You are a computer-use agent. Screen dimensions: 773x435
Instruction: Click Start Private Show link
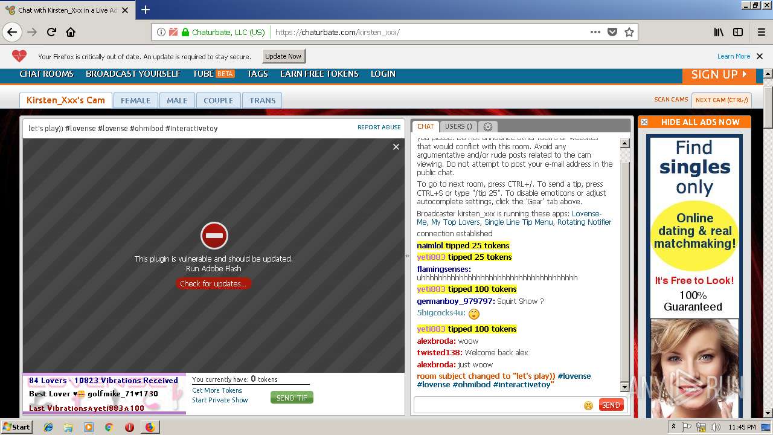click(x=220, y=400)
